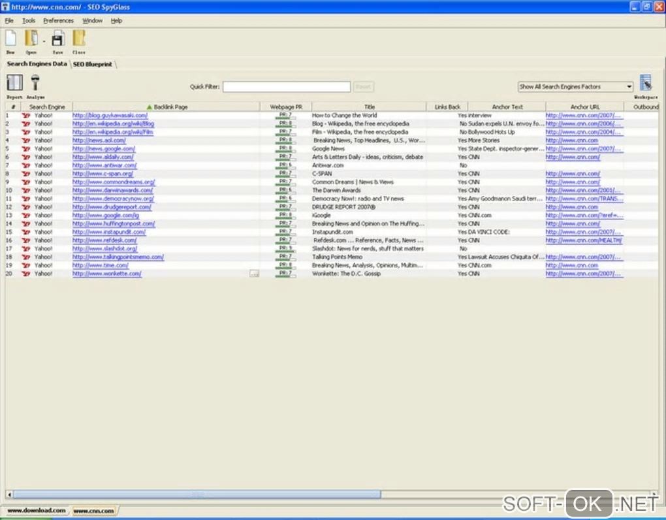
Task: Open anchor URL cnn.com/TRANS... link
Action: 584,199
